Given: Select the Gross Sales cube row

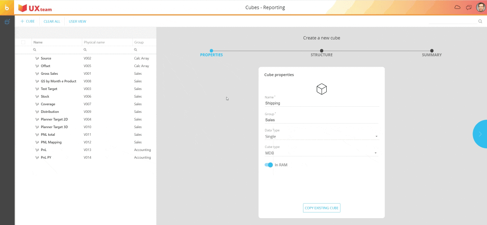Looking at the screenshot, I should pyautogui.click(x=49, y=74).
